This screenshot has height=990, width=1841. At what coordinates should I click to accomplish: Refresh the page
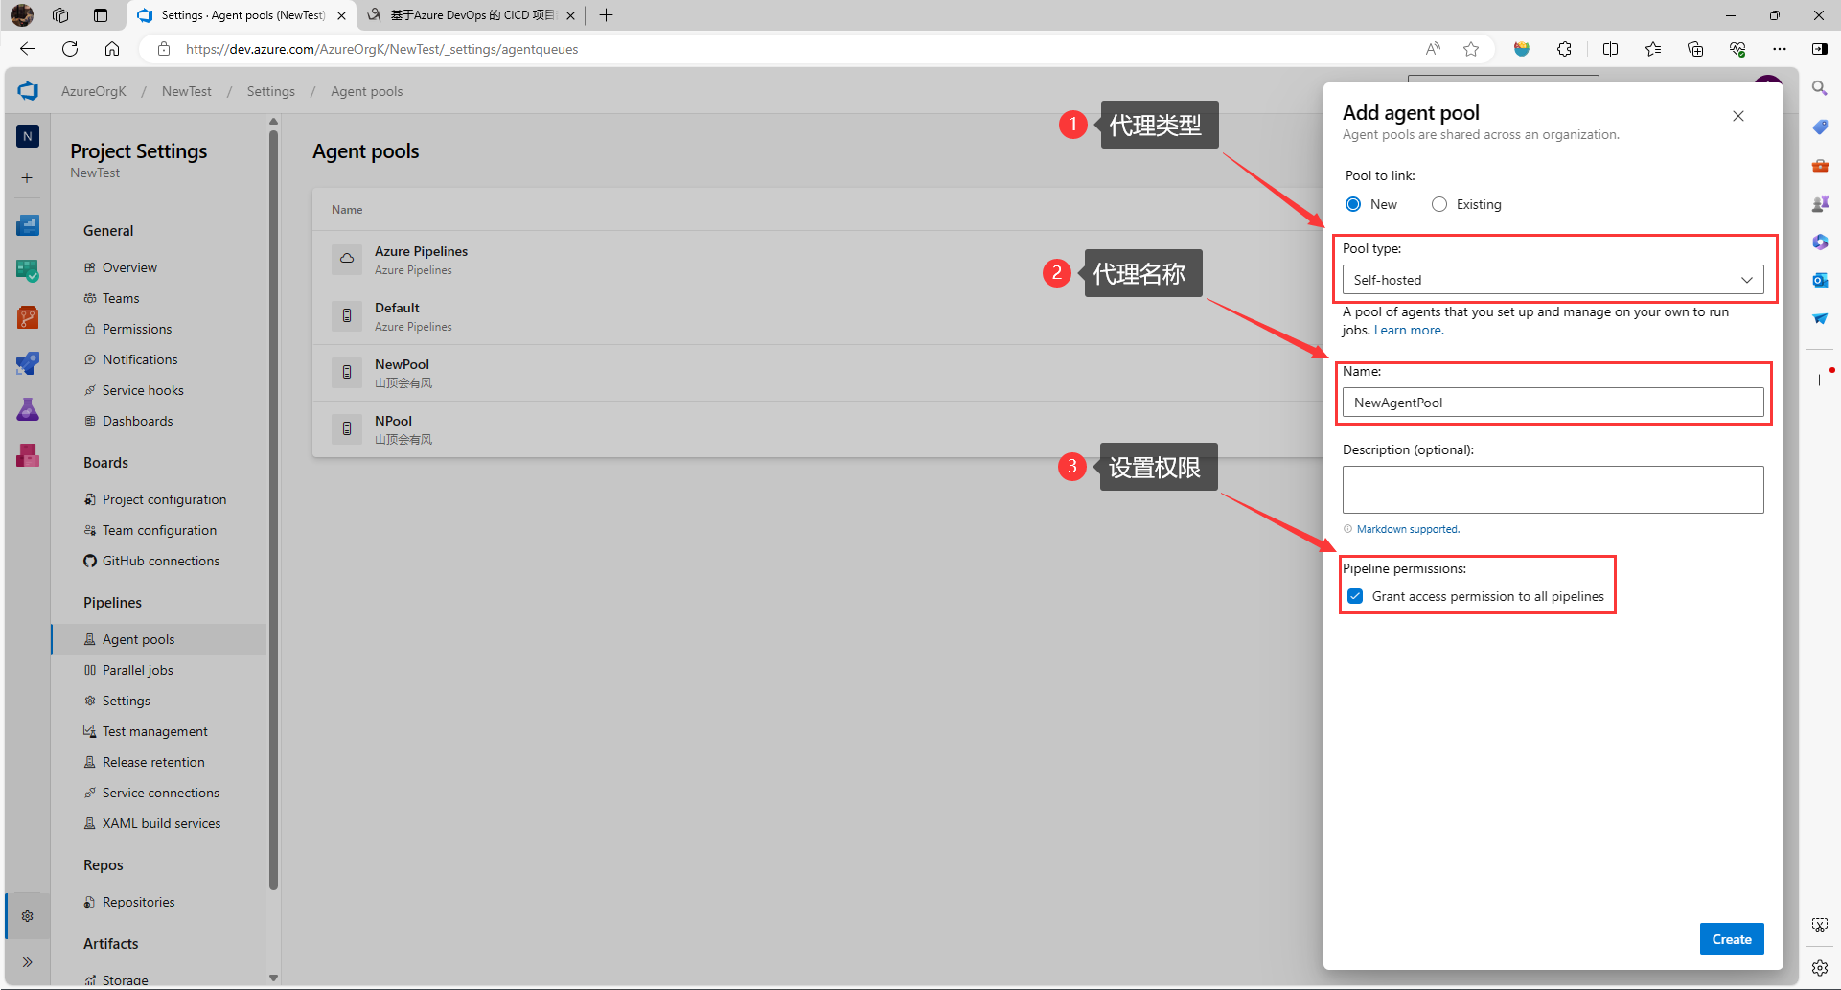click(70, 49)
